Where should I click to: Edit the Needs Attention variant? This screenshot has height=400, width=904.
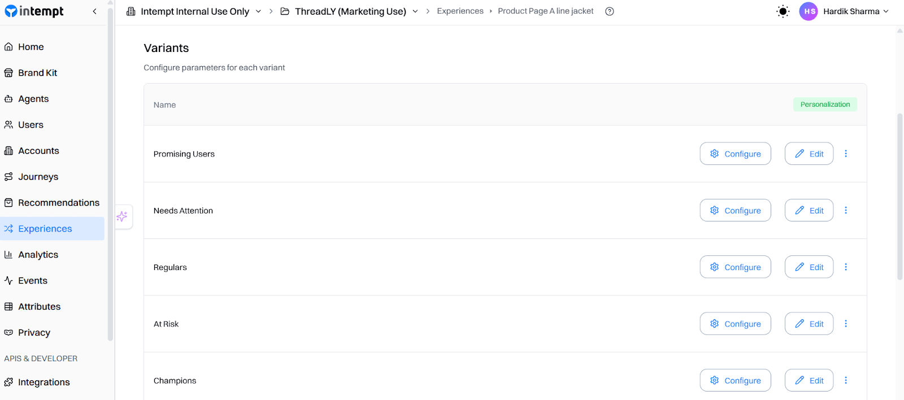[x=809, y=210]
